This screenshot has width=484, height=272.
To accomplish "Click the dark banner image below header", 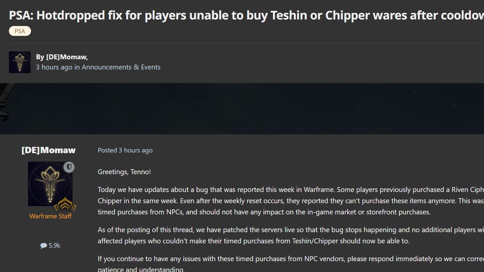I will [242, 109].
